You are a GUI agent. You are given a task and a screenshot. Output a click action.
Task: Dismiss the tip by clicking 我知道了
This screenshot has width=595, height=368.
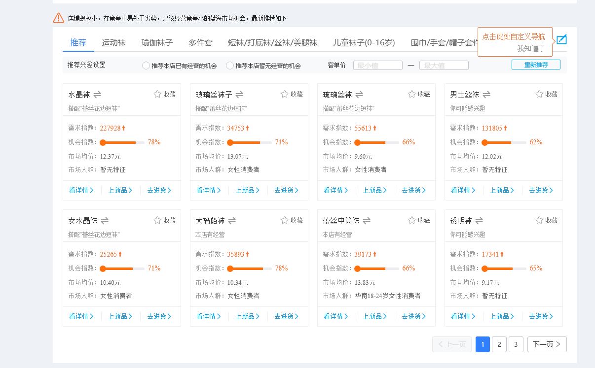coord(531,48)
